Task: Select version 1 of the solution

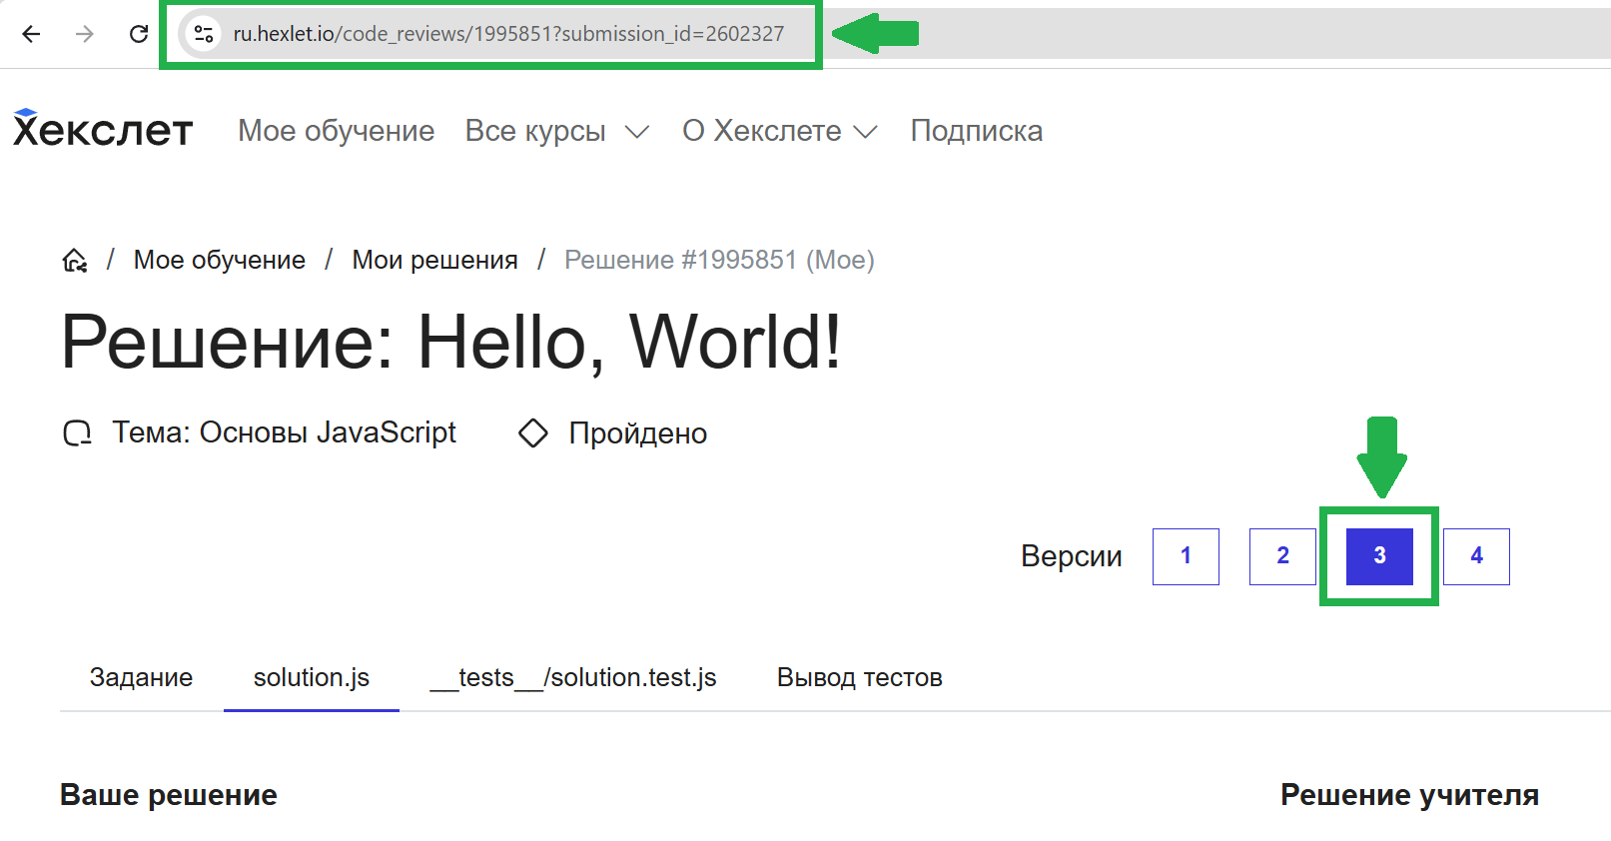Action: click(1186, 556)
